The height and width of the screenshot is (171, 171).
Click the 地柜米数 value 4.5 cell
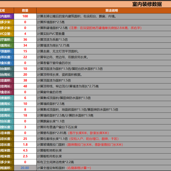click(x=25, y=150)
